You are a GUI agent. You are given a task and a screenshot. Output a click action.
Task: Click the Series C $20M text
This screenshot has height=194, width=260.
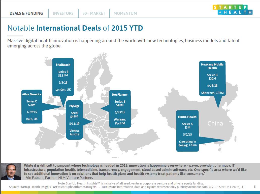32,103
